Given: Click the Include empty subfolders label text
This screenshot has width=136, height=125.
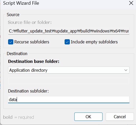Looking at the screenshot, I should (x=94, y=42).
